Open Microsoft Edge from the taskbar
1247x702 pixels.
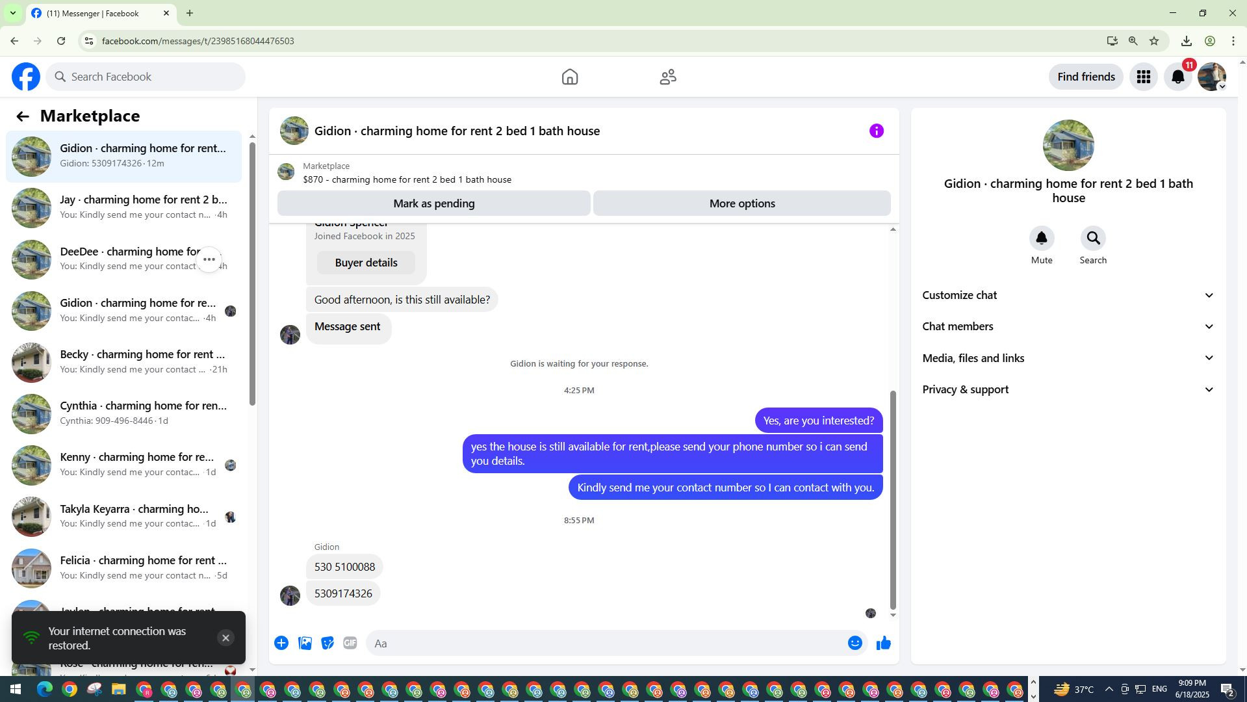pyautogui.click(x=45, y=690)
